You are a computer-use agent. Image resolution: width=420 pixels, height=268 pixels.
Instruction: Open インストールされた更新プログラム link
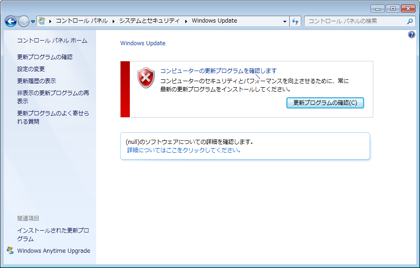pos(53,235)
